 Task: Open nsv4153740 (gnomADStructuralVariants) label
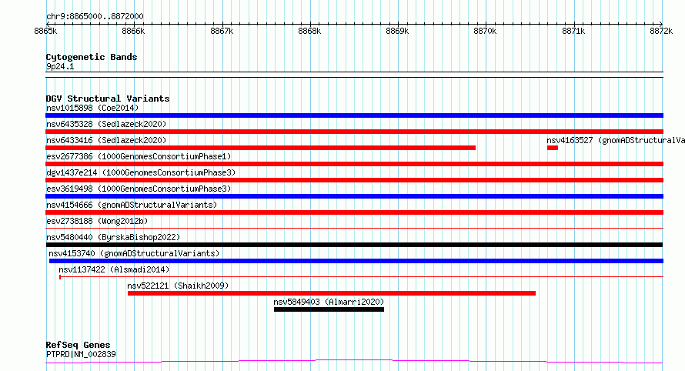tap(134, 253)
